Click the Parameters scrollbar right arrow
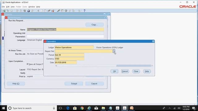 click(x=152, y=66)
